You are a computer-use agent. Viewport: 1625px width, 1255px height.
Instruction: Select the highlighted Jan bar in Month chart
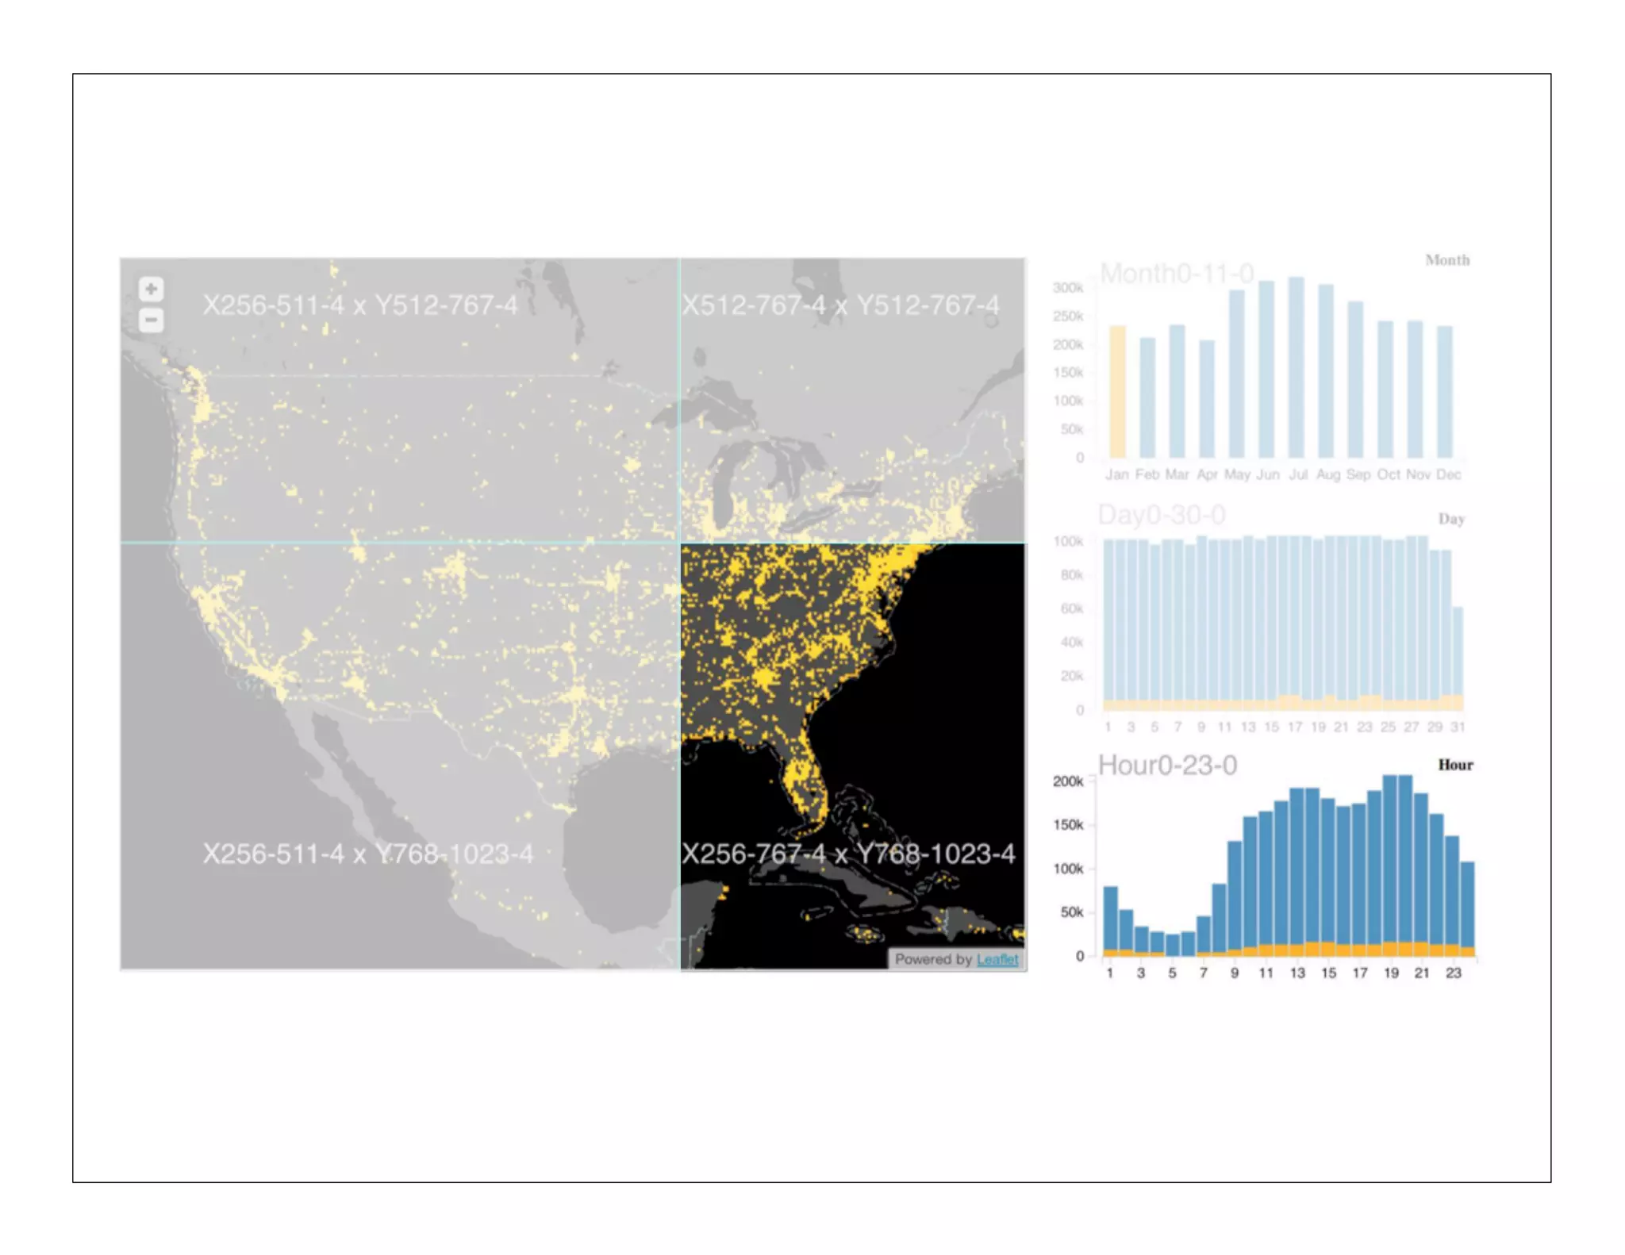coord(1117,391)
